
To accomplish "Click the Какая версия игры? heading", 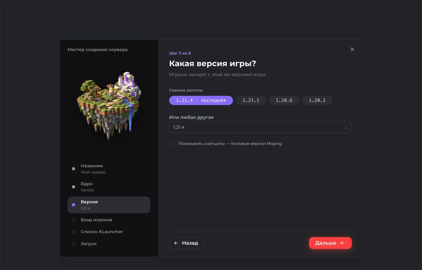I will click(213, 64).
